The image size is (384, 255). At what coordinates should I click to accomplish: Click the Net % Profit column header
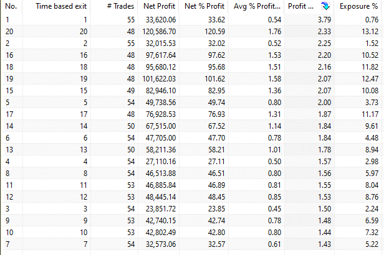point(204,6)
